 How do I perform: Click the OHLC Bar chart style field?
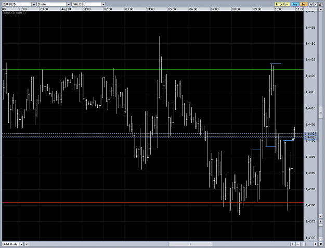click(87, 4)
